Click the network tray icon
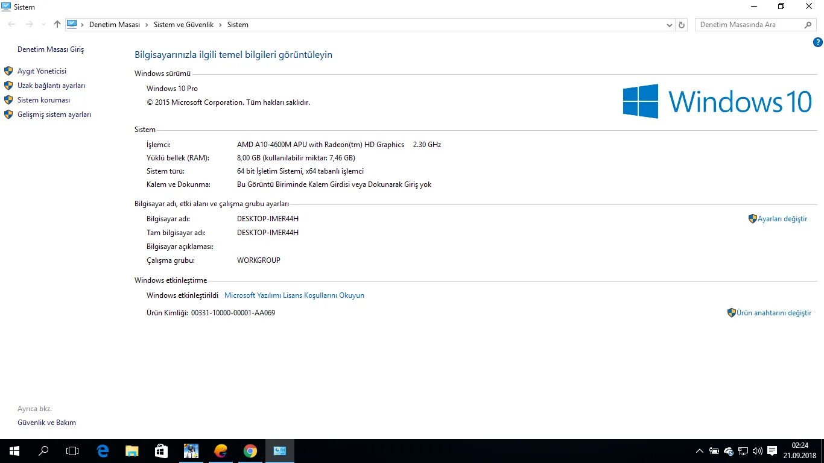 point(743,451)
